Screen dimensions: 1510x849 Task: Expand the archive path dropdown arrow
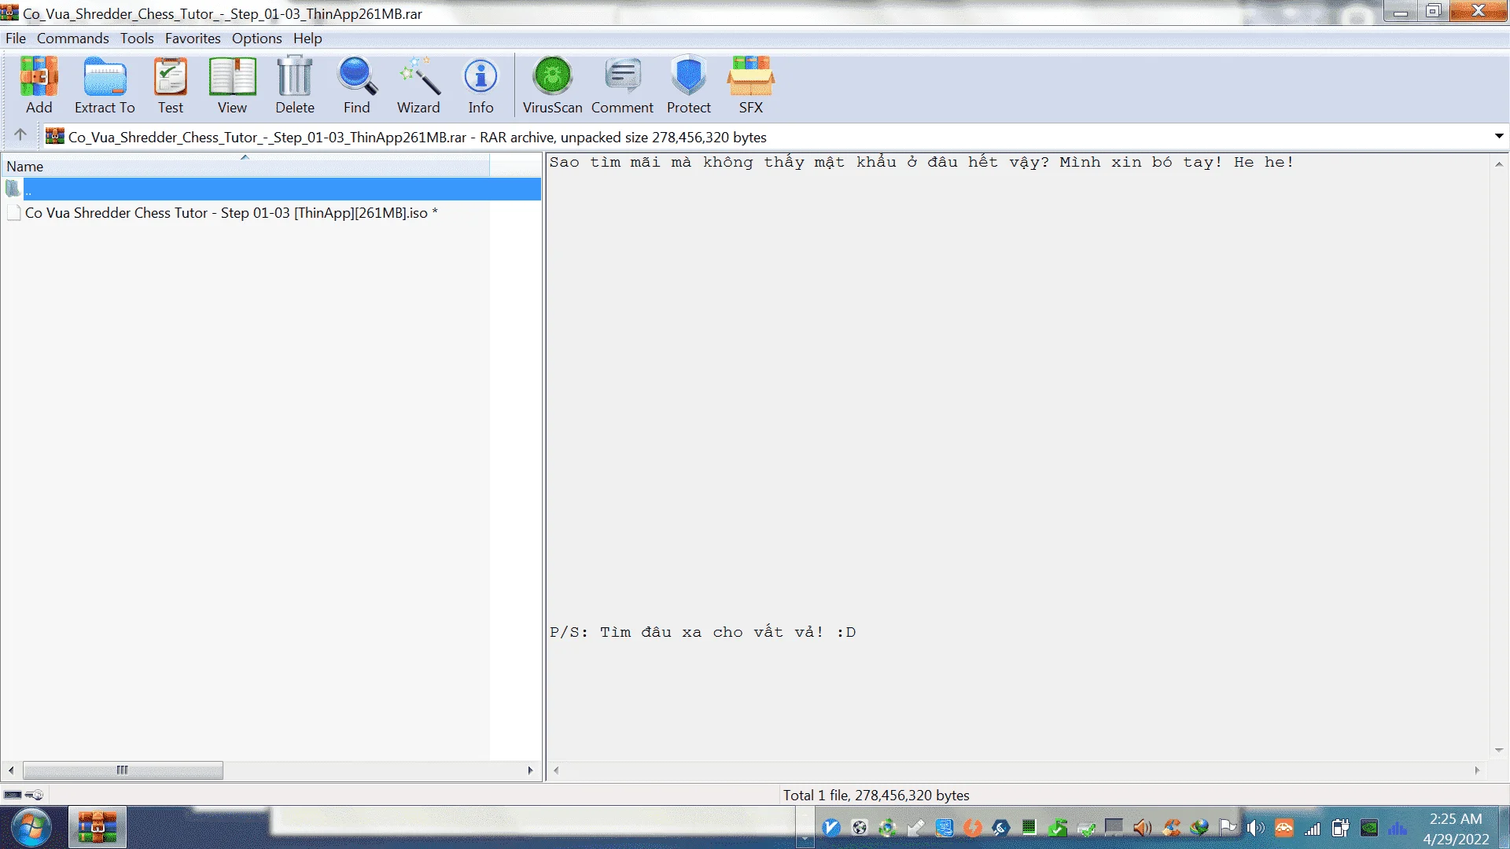(1499, 136)
